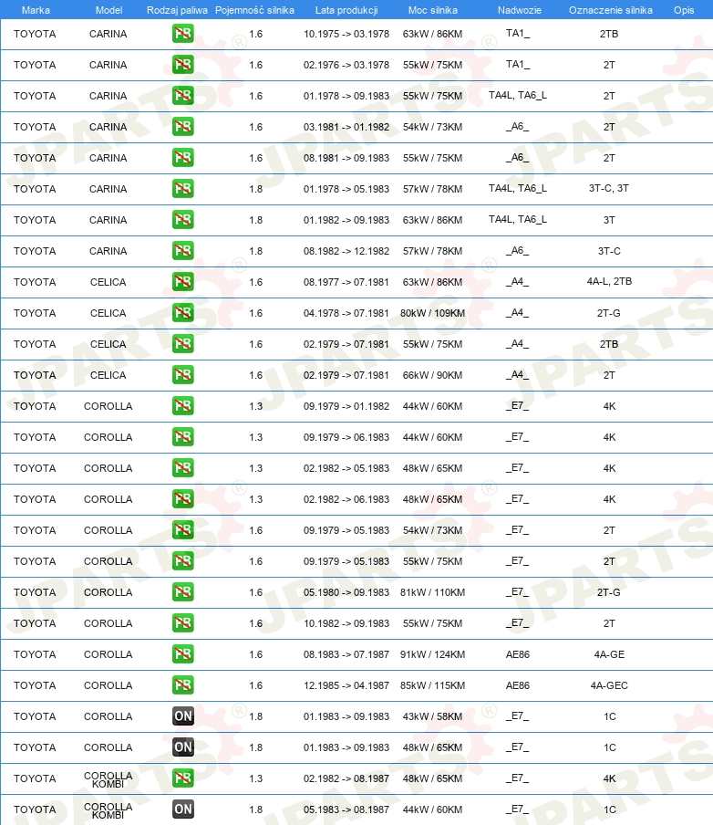
Task: Click petrol icon in Corolla 81kW / 110KM row
Action: point(183,593)
